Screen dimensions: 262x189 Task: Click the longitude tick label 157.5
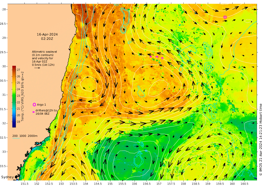tap(171, 184)
